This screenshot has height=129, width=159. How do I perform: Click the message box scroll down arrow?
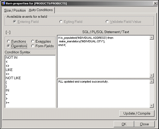pos(151,105)
